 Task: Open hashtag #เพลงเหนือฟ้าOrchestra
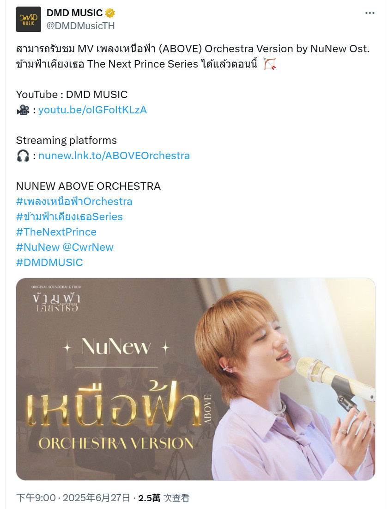(74, 201)
